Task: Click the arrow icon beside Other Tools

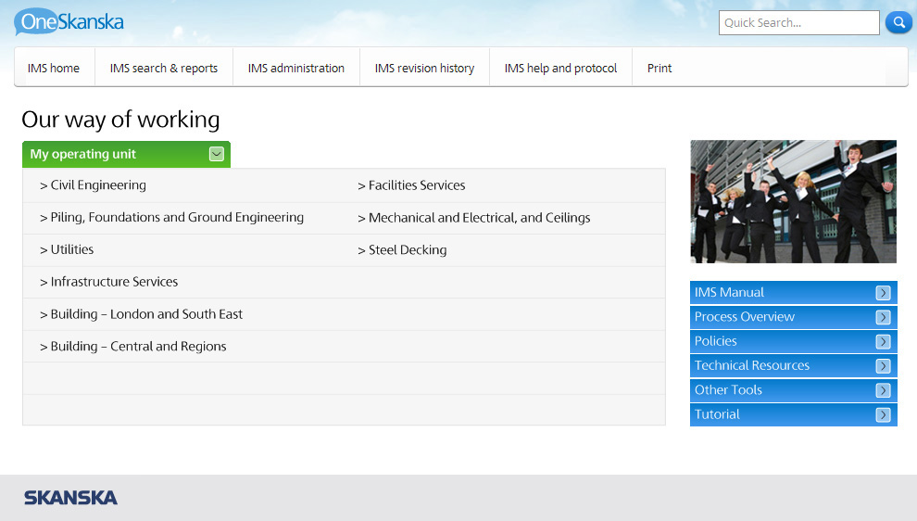Action: click(x=883, y=390)
